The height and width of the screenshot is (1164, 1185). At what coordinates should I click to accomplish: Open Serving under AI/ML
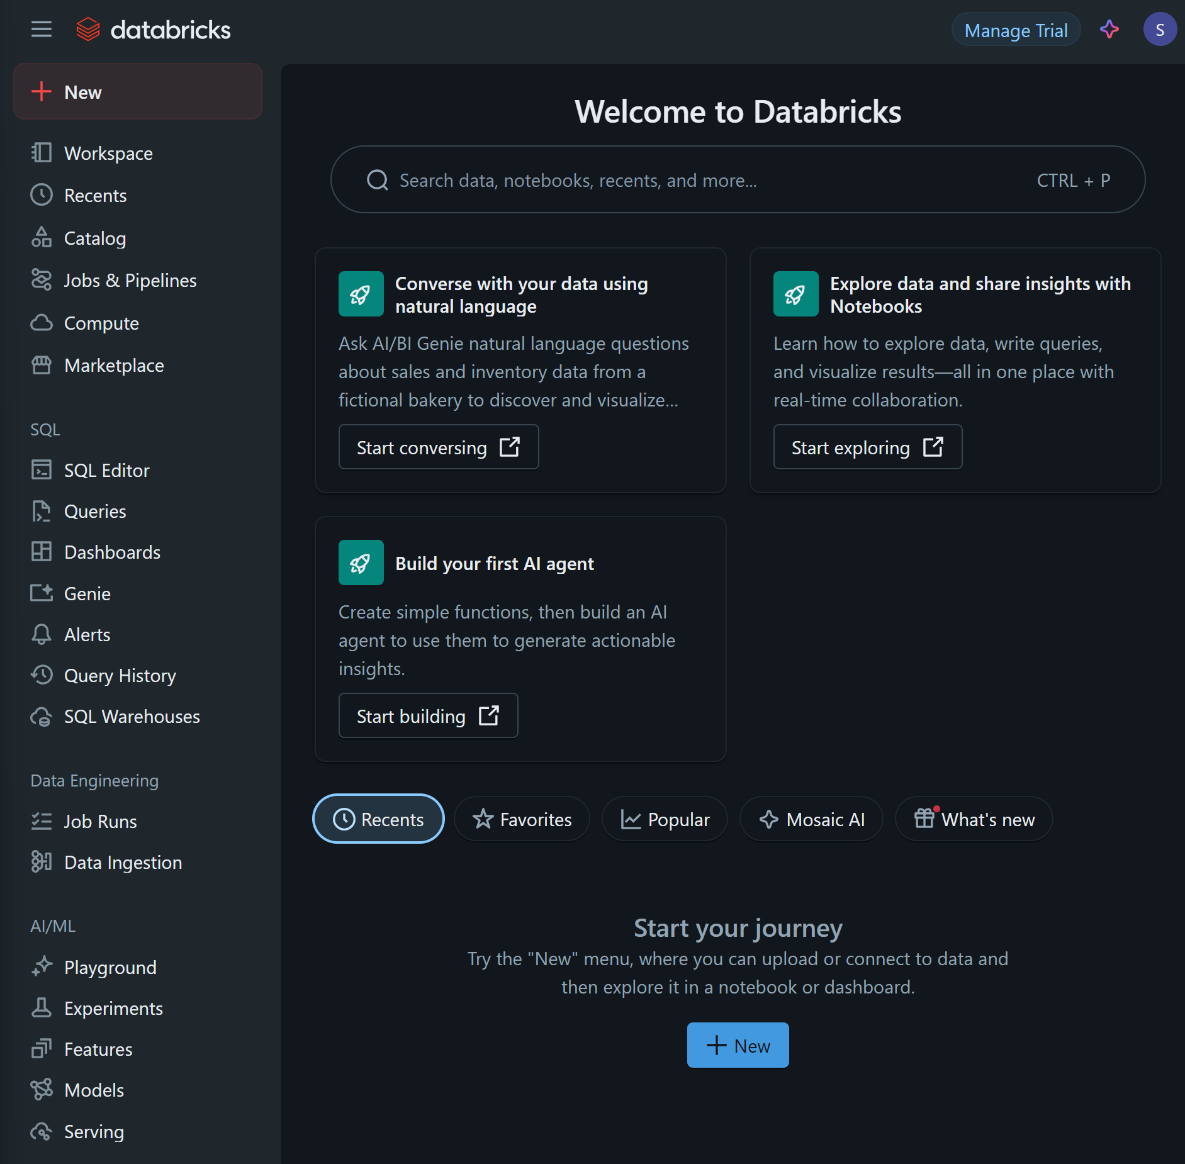coord(138,1131)
